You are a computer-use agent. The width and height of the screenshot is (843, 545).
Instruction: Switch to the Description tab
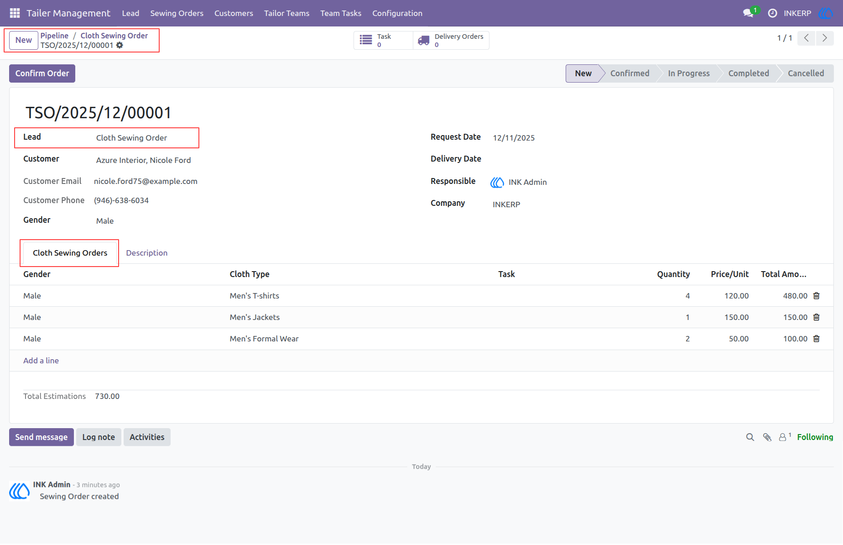[147, 253]
